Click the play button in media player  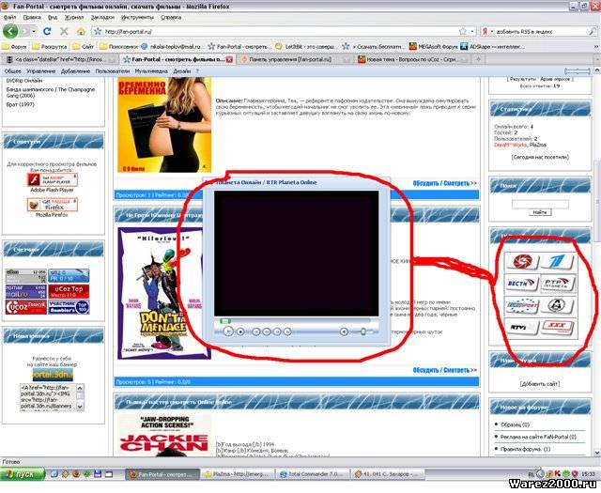pyautogui.click(x=227, y=331)
